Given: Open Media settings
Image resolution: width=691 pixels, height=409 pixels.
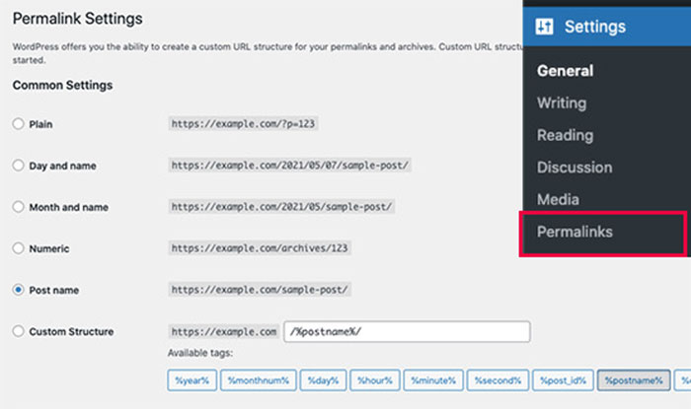Looking at the screenshot, I should (x=558, y=199).
